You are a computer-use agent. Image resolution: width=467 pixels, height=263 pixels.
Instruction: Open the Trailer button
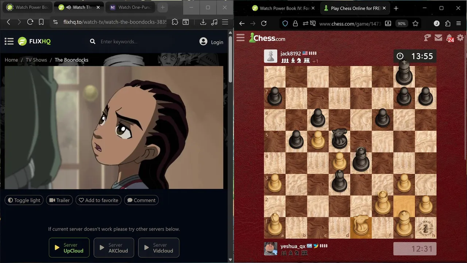click(59, 200)
